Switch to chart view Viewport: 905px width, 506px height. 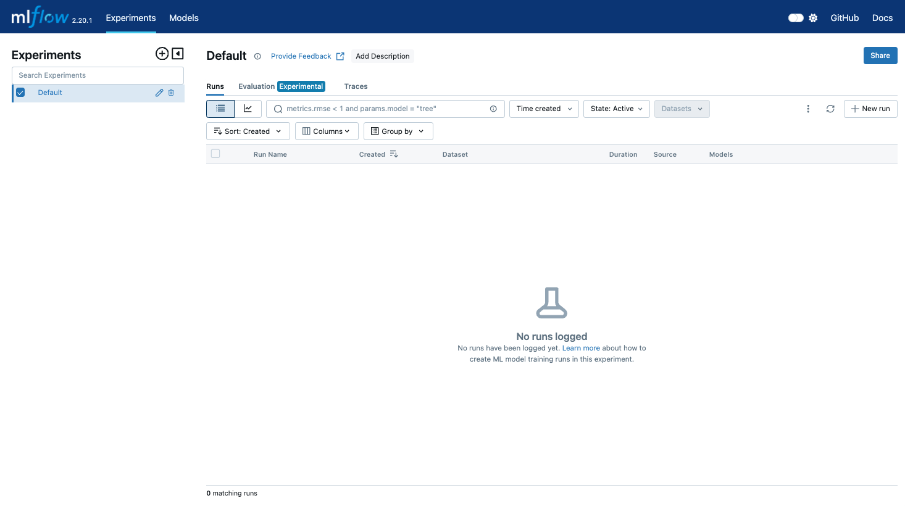[x=248, y=109]
